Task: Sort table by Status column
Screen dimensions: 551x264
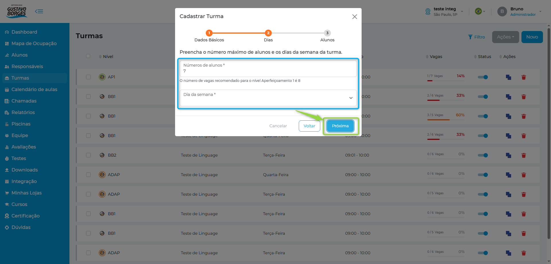Action: tap(482, 57)
